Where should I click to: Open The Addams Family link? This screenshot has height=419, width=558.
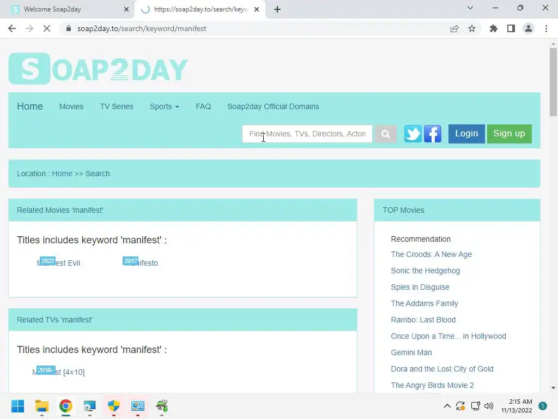coord(424,303)
